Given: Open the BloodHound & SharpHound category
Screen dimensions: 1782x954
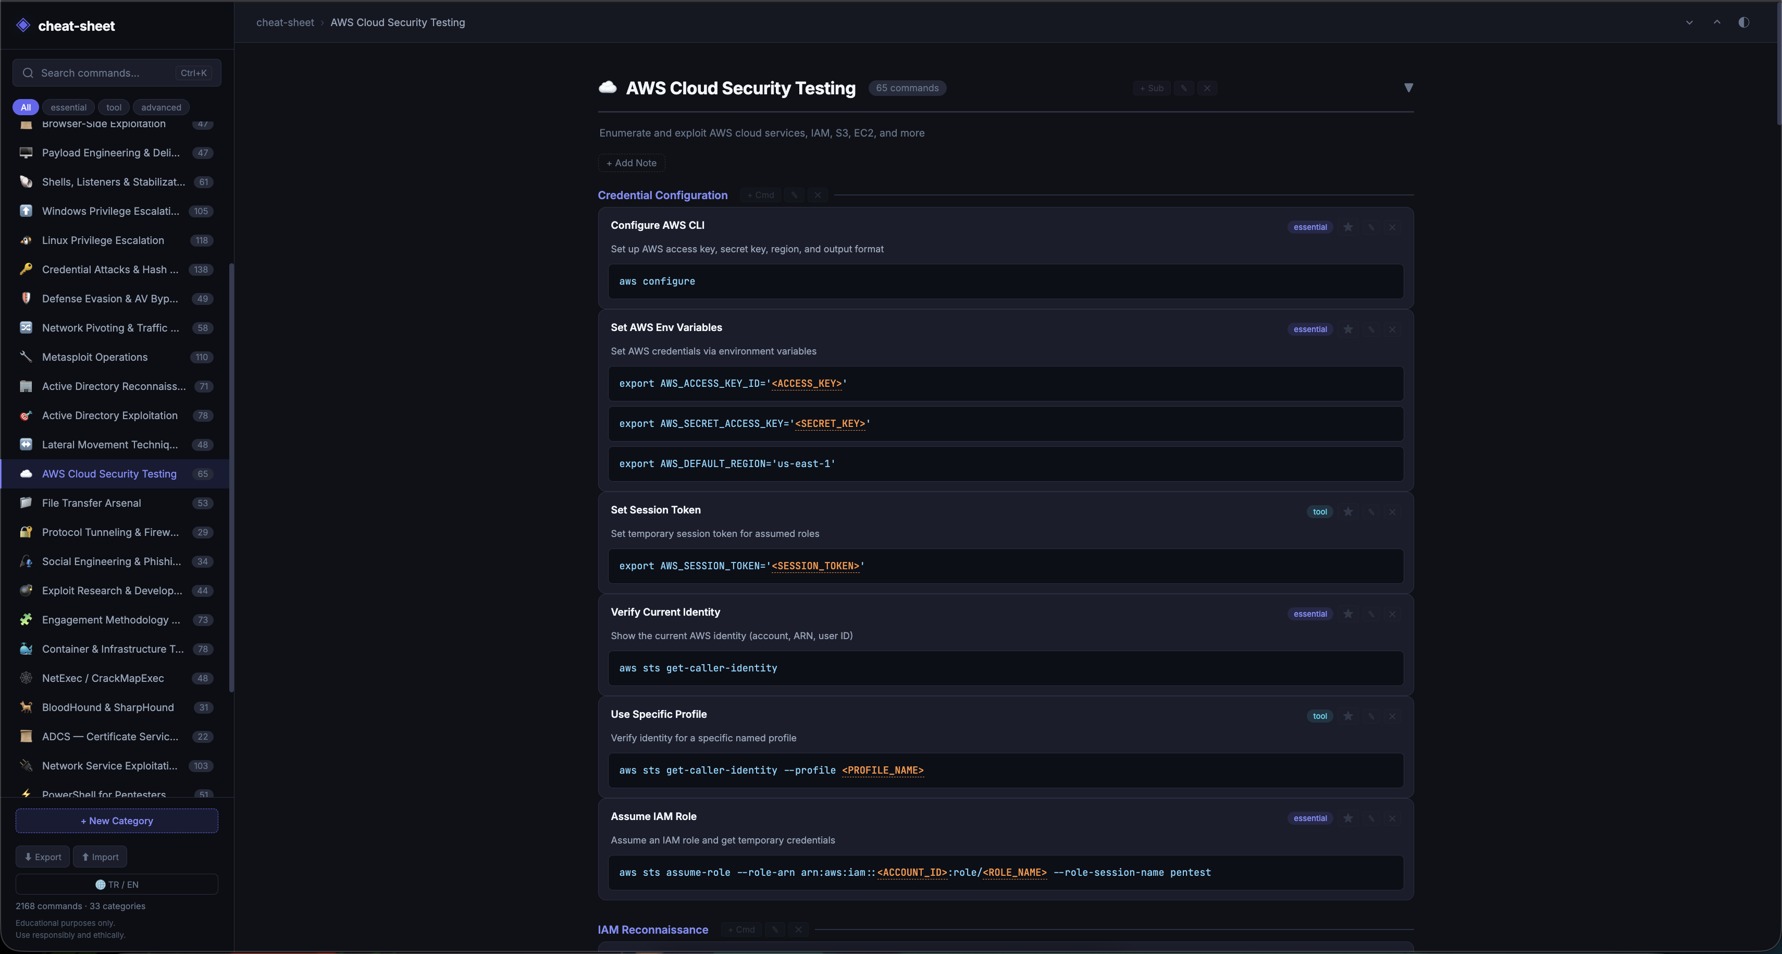Looking at the screenshot, I should pyautogui.click(x=115, y=707).
